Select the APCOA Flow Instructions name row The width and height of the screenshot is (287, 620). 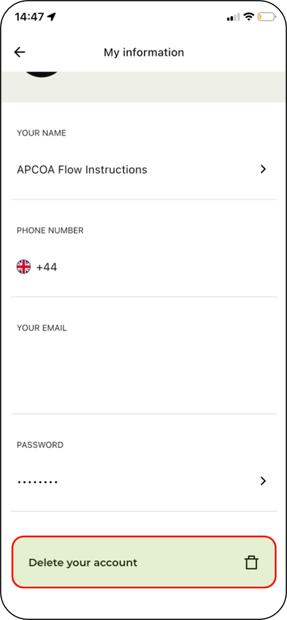pos(144,170)
